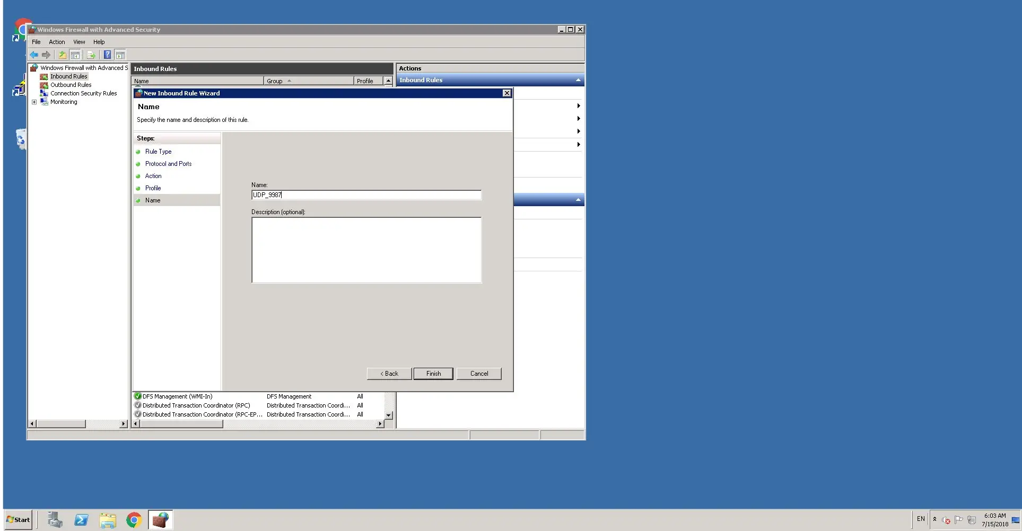This screenshot has height=531, width=1022.
Task: Click the Windows Firewall taskbar button
Action: click(x=160, y=520)
